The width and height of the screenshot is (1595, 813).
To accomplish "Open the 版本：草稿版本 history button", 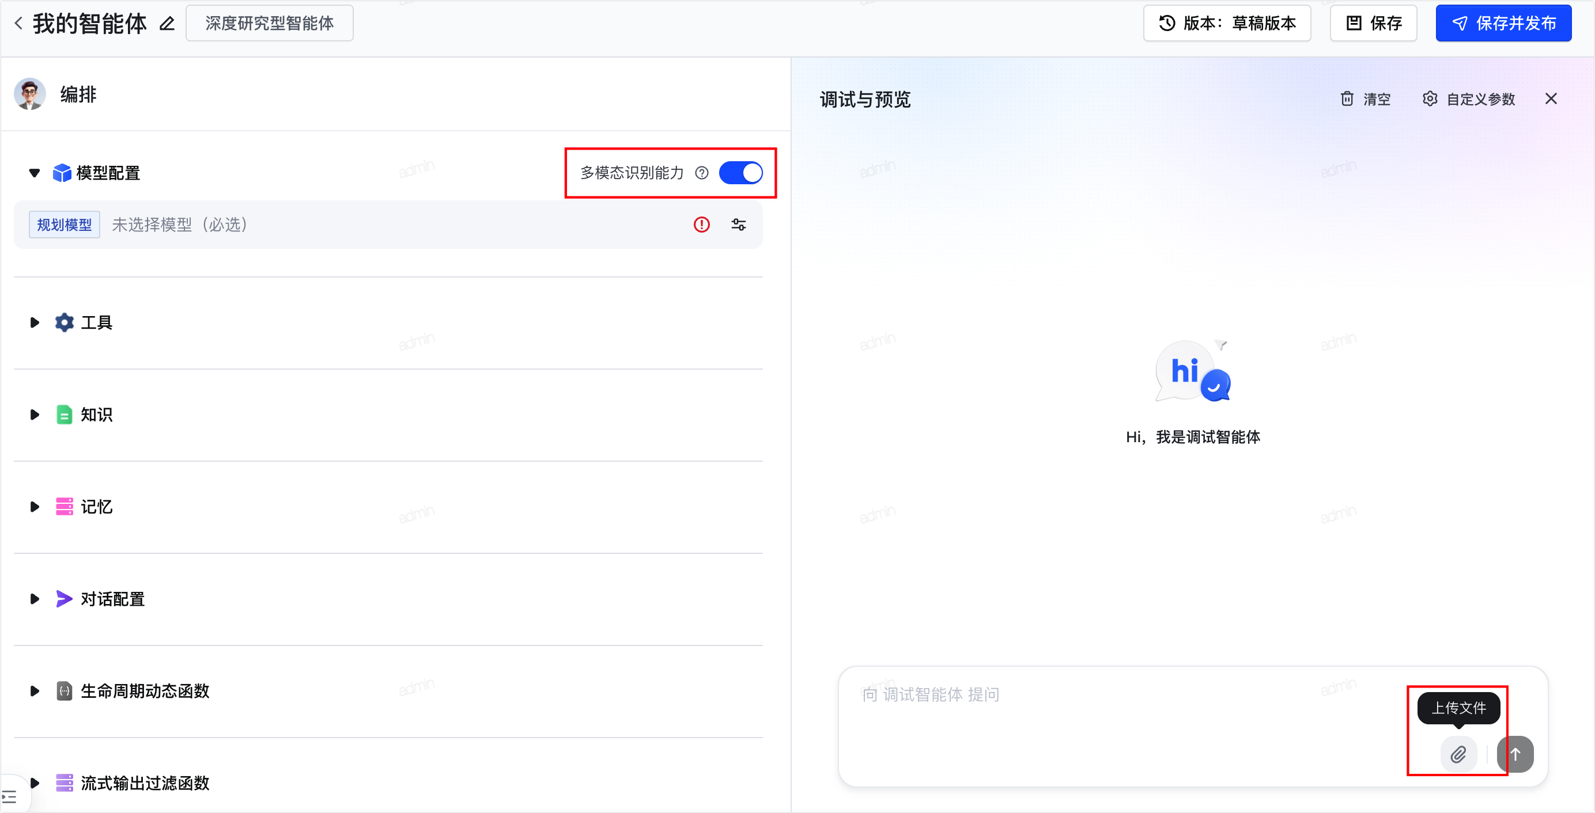I will tap(1227, 24).
